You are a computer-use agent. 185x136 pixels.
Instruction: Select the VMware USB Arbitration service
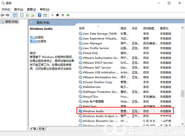click(125, 73)
